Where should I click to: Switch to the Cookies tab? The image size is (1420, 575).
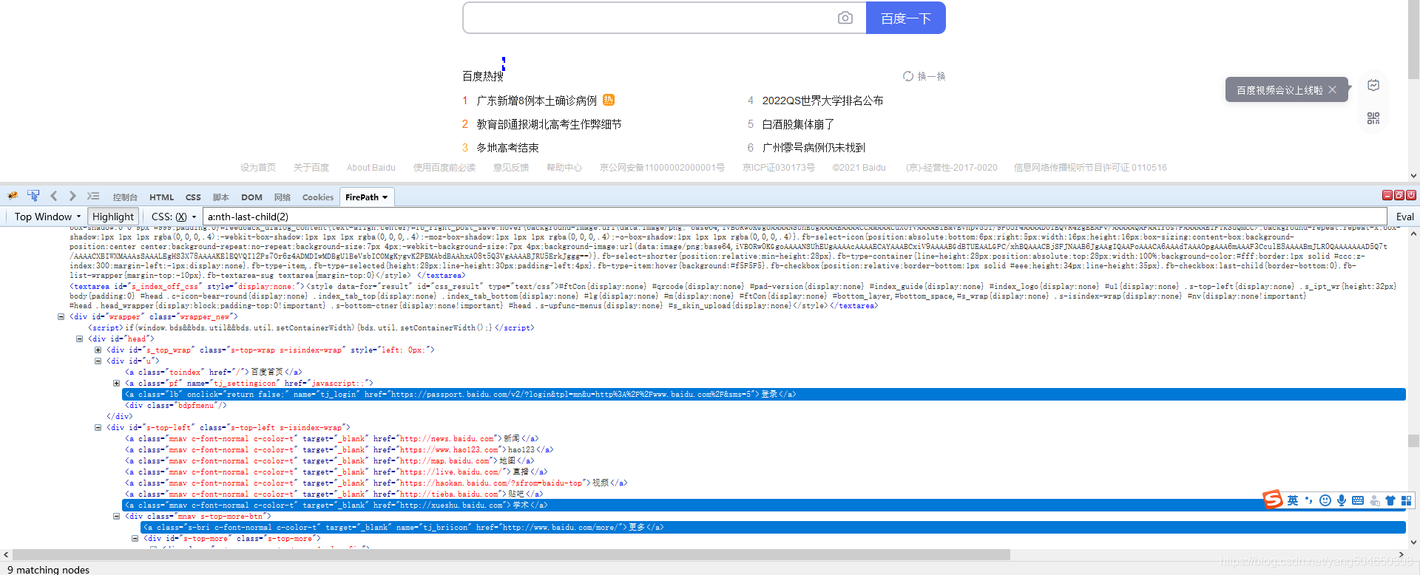318,197
